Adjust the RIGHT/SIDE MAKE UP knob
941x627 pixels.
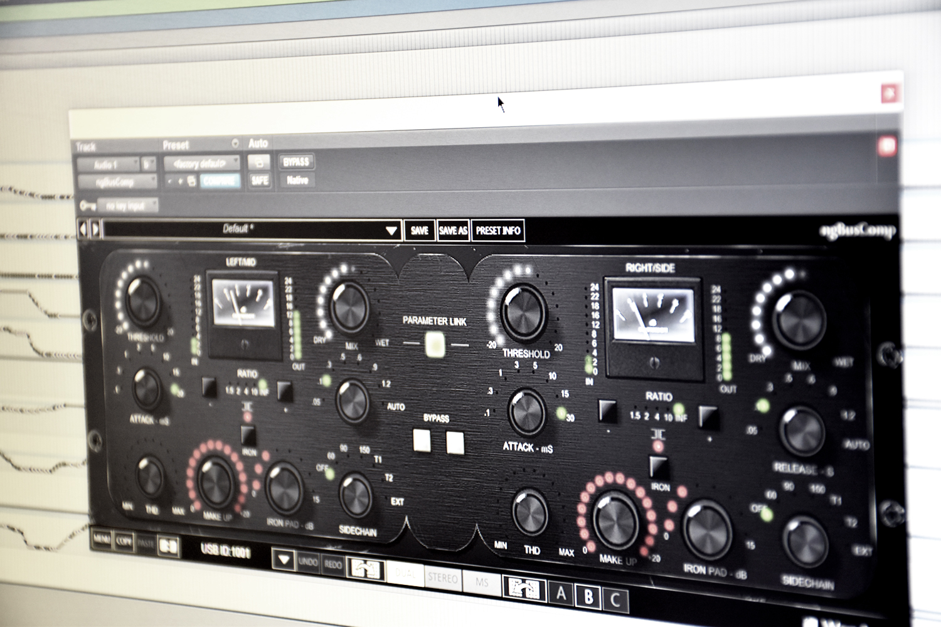(x=615, y=520)
